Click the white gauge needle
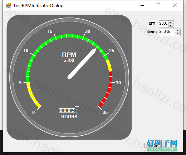Image resolution: width=186 pixels, height=155 pixels. [x=82, y=63]
